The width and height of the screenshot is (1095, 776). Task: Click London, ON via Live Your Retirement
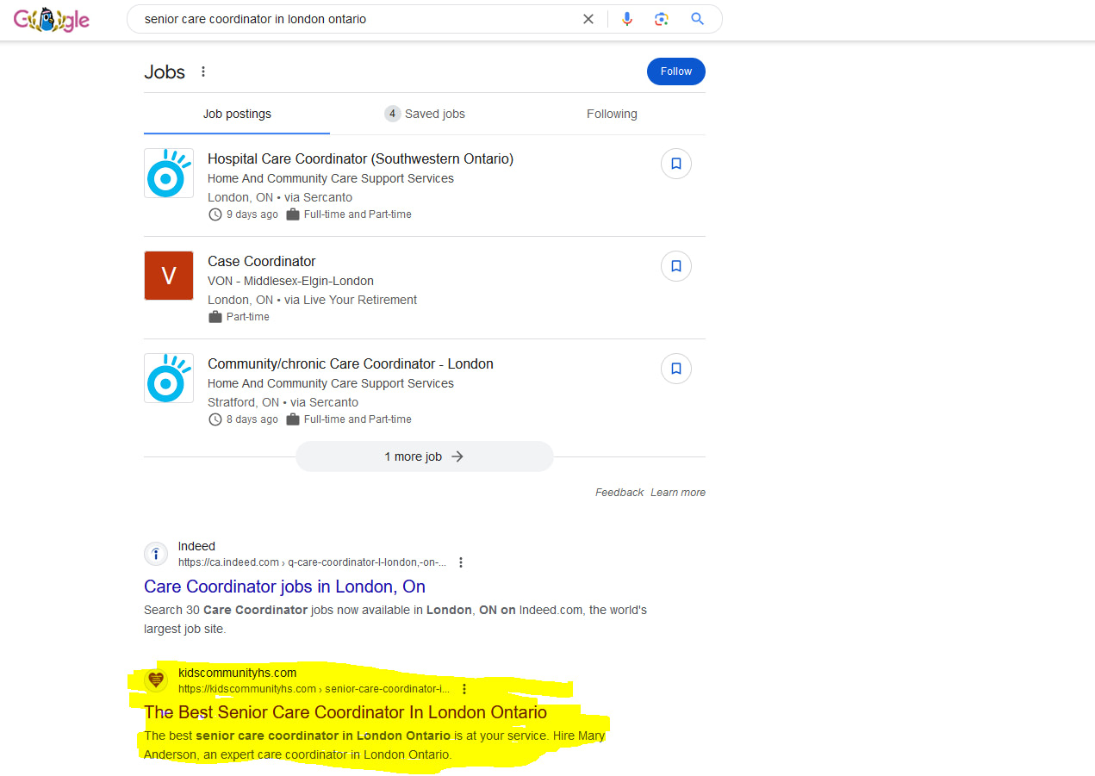[x=312, y=300]
